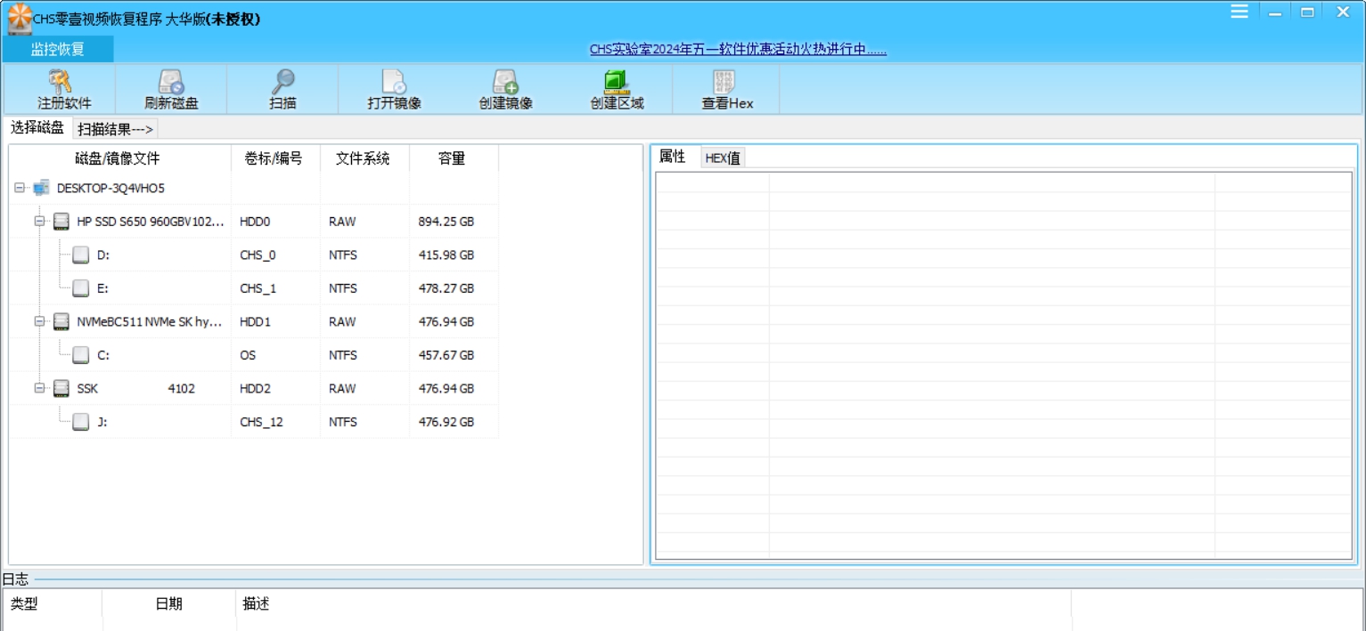Select the C: OS partition row
The image size is (1366, 631).
click(104, 354)
